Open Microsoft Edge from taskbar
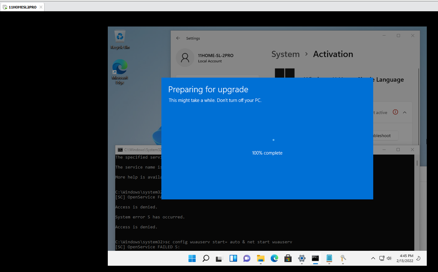The height and width of the screenshot is (272, 438). (x=274, y=258)
